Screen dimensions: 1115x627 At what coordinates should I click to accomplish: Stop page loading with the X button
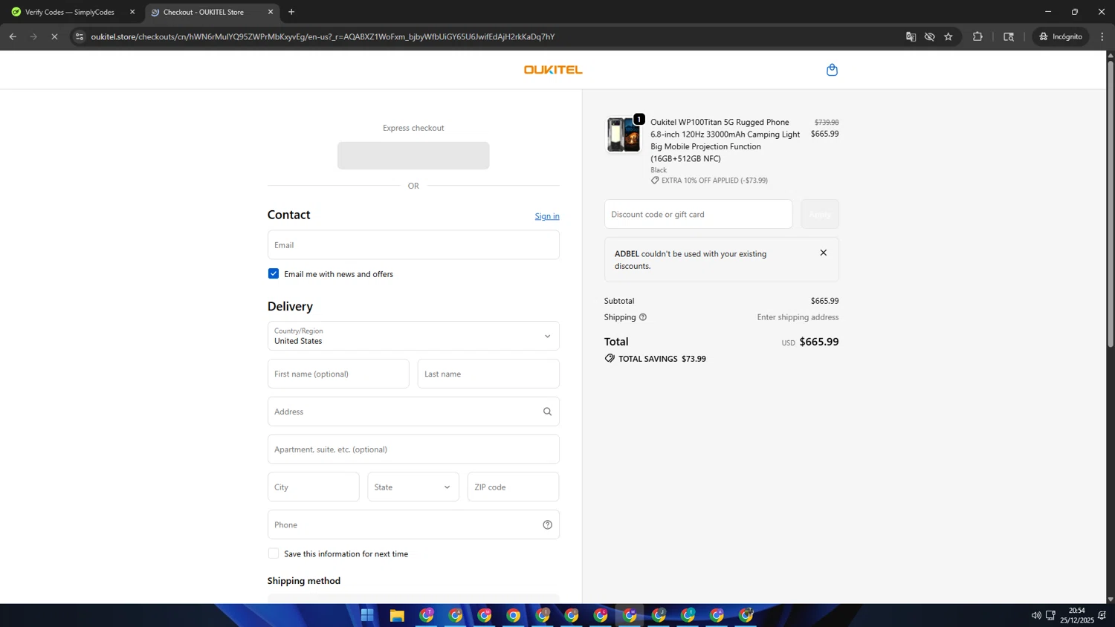[54, 36]
